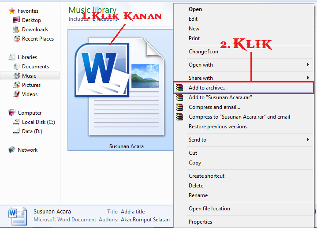
Task: Select the Susunan Acara Word file thumbnail
Action: click(x=120, y=90)
